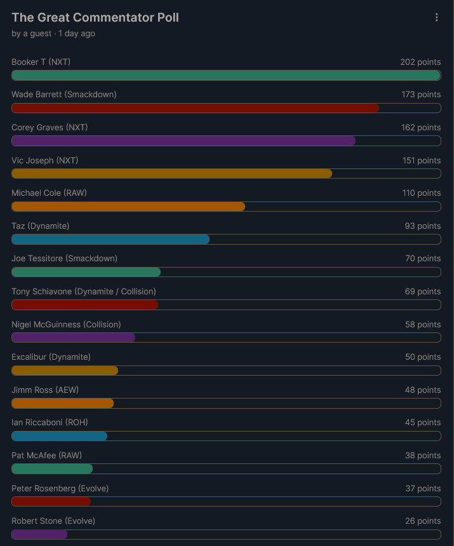Click Pat McAfee (RAW) label
This screenshot has height=546, width=454.
(x=46, y=456)
